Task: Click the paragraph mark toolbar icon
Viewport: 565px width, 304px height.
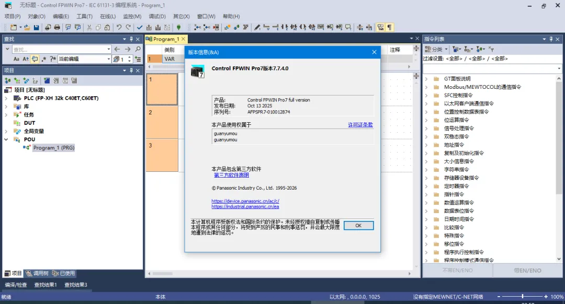Action: click(x=390, y=27)
